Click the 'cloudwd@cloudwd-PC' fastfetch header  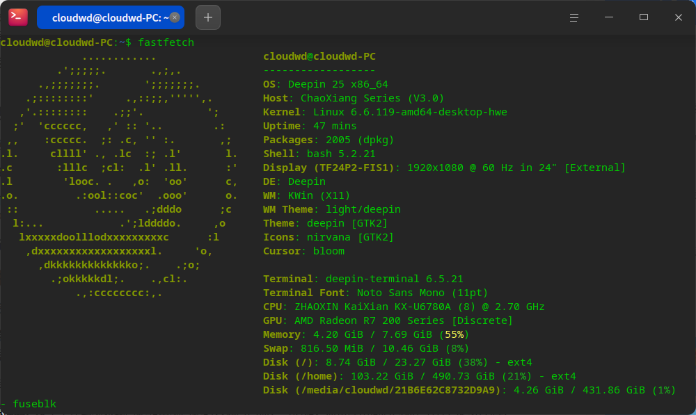click(319, 56)
